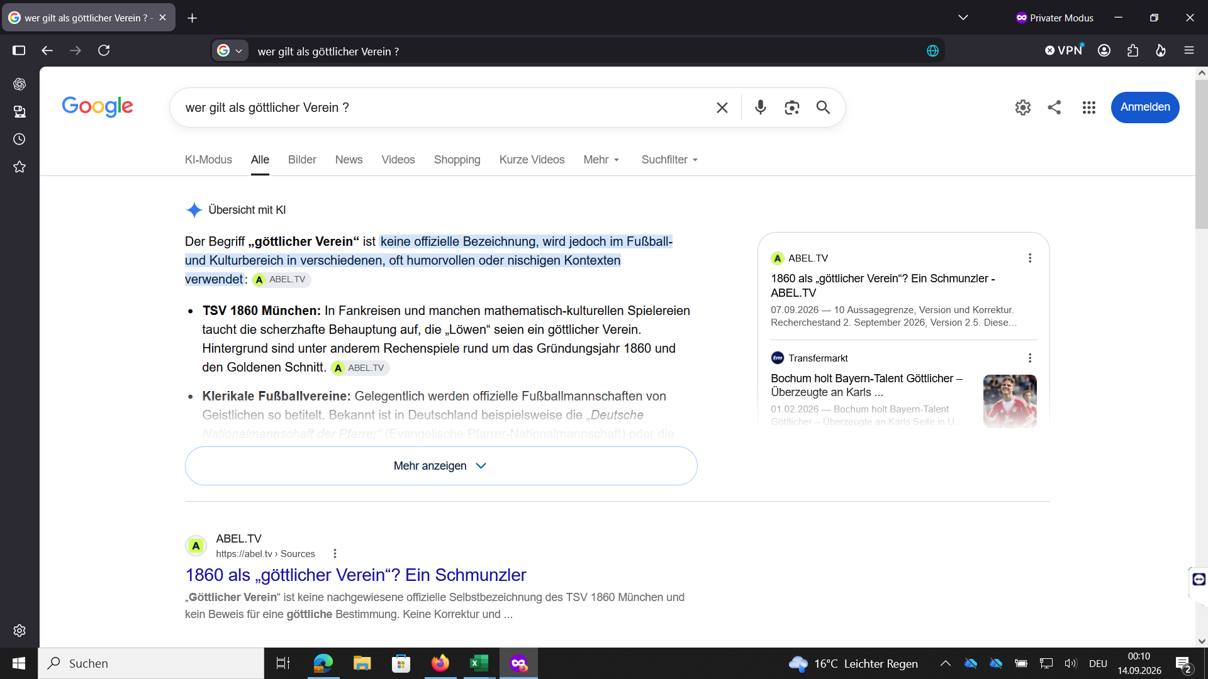This screenshot has width=1208, height=679.
Task: Open options menu of ABEL.TV search result
Action: [x=335, y=553]
